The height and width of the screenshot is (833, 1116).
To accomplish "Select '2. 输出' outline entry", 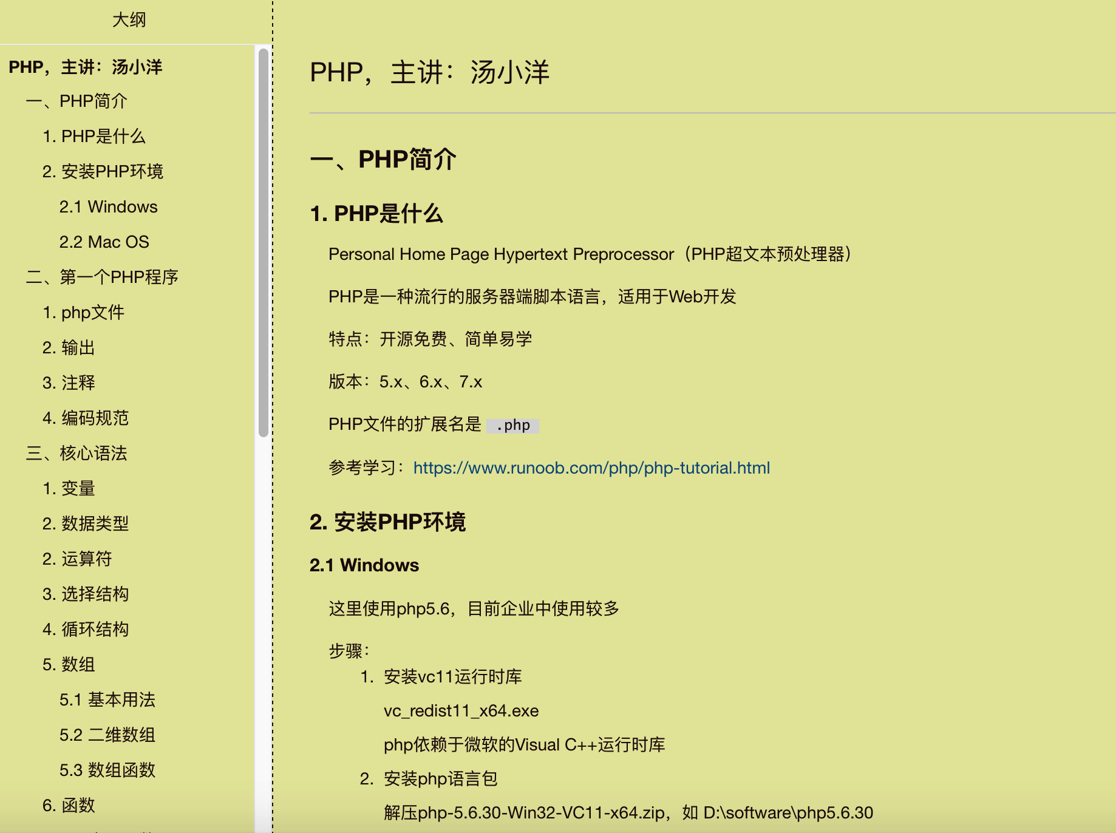I will click(69, 348).
